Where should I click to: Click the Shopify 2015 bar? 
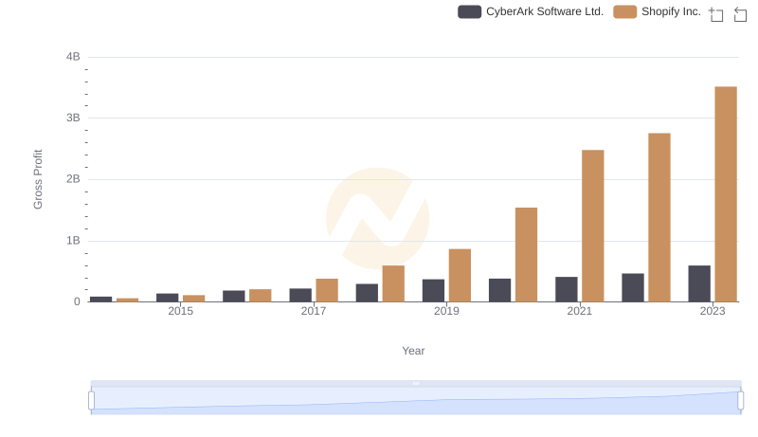pyautogui.click(x=194, y=299)
